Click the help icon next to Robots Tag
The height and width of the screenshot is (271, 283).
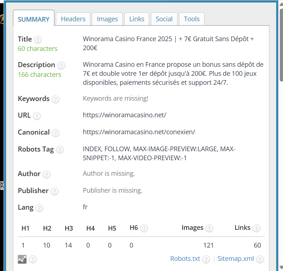[x=60, y=150]
